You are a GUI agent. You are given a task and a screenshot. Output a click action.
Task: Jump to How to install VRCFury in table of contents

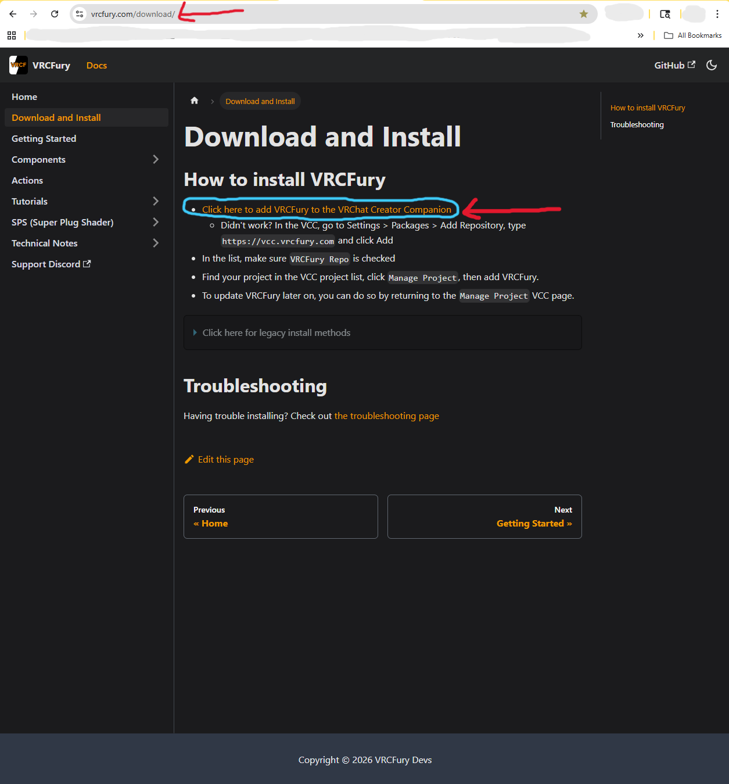point(648,108)
